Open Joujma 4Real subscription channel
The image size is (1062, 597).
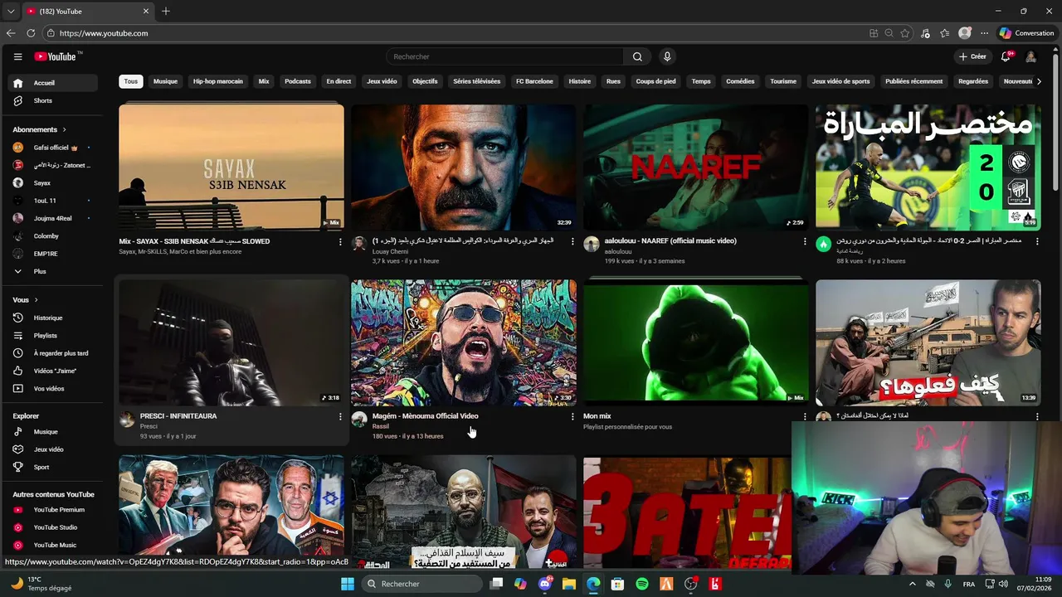[x=51, y=218]
